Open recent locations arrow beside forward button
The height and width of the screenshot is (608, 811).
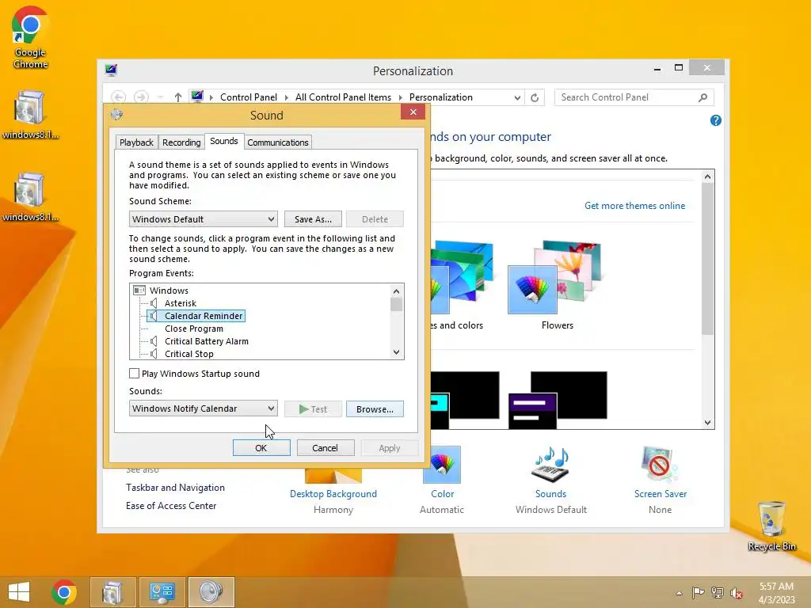(160, 97)
